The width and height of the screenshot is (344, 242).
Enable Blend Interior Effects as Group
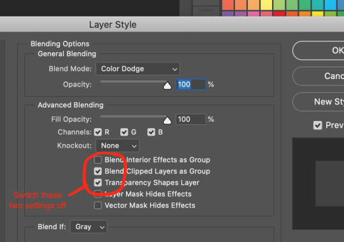(x=98, y=160)
